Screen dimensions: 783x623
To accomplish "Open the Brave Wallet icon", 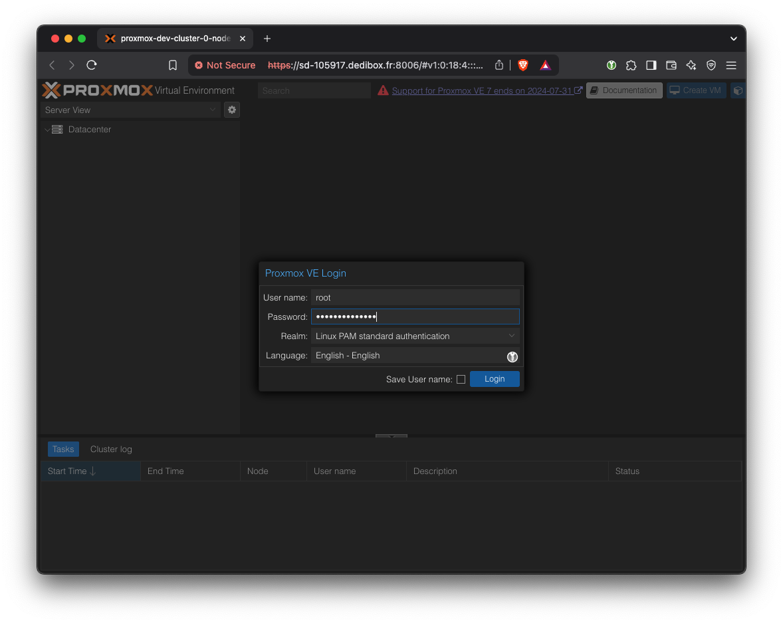I will pos(671,65).
